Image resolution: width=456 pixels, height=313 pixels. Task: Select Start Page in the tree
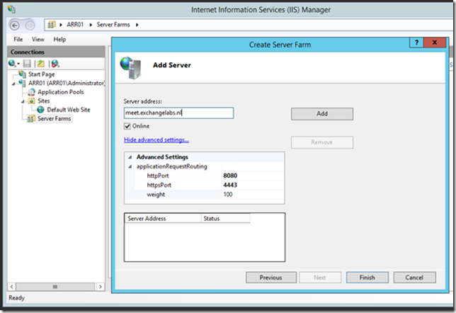pyautogui.click(x=40, y=74)
